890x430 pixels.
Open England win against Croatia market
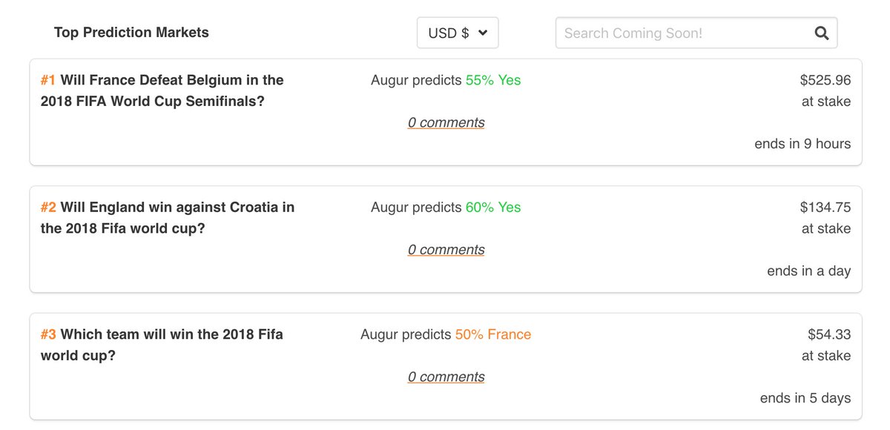[168, 218]
